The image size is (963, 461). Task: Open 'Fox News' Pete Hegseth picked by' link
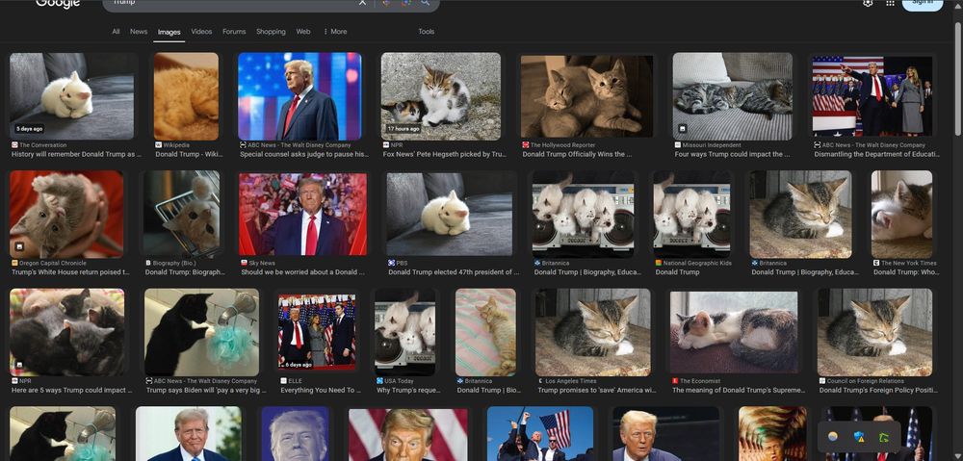point(445,155)
